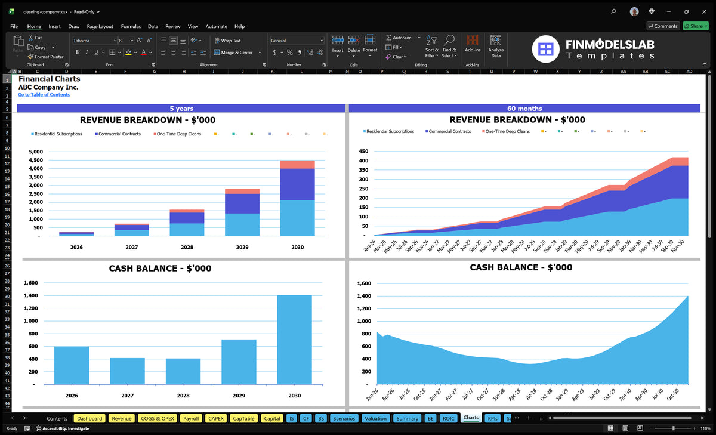
Task: Open the General number format dropdown
Action: point(322,41)
